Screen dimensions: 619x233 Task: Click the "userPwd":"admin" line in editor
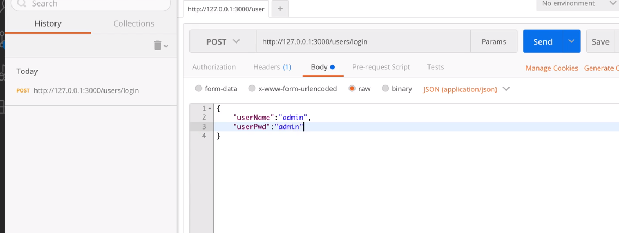click(268, 127)
